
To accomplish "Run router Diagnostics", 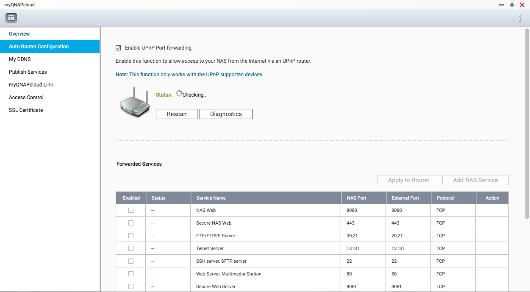I will [226, 114].
